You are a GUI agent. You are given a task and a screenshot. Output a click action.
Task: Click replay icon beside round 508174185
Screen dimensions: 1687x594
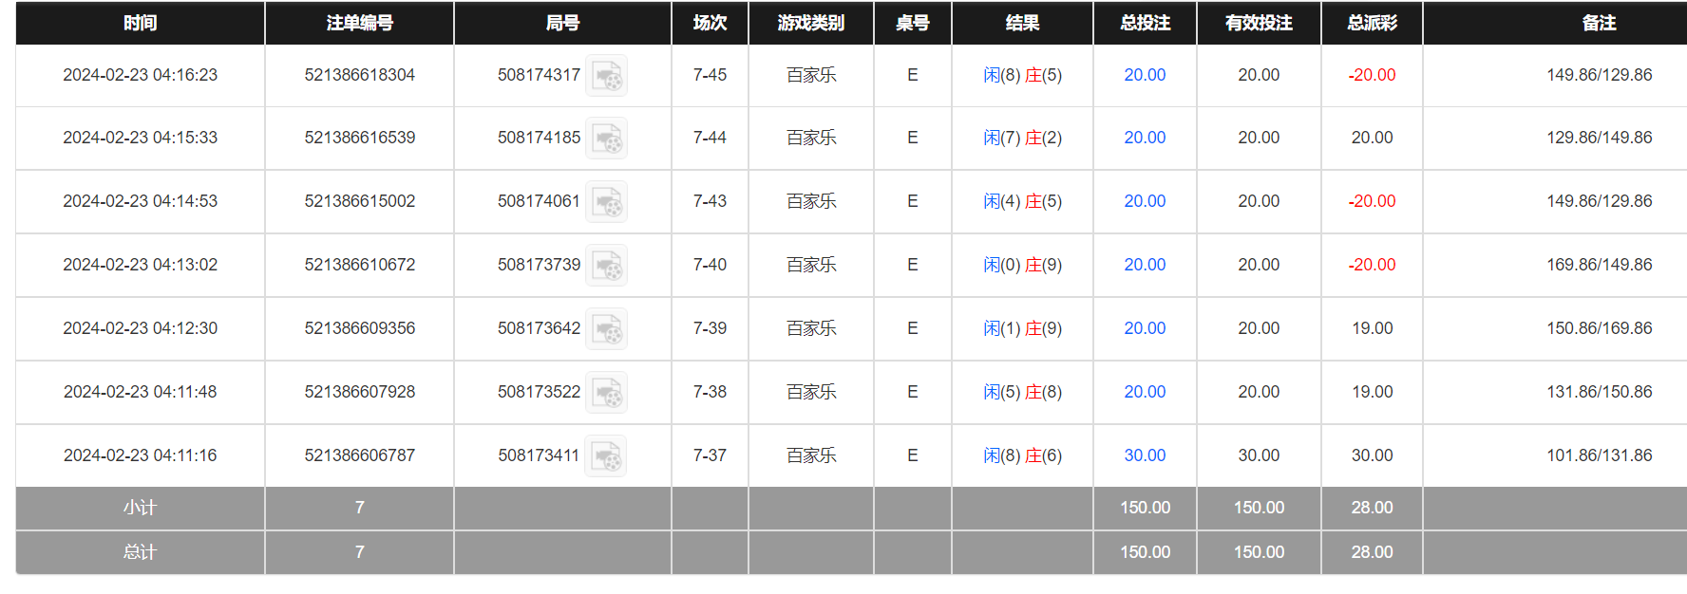pos(606,139)
